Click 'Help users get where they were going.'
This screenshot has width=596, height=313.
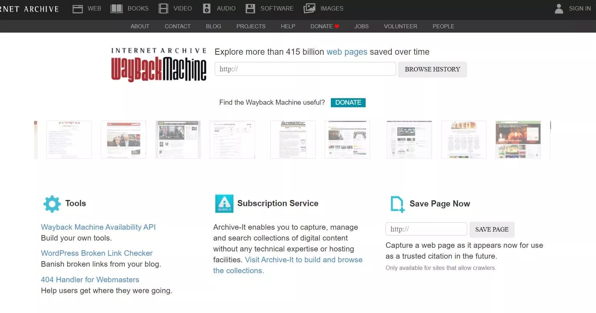(x=107, y=291)
